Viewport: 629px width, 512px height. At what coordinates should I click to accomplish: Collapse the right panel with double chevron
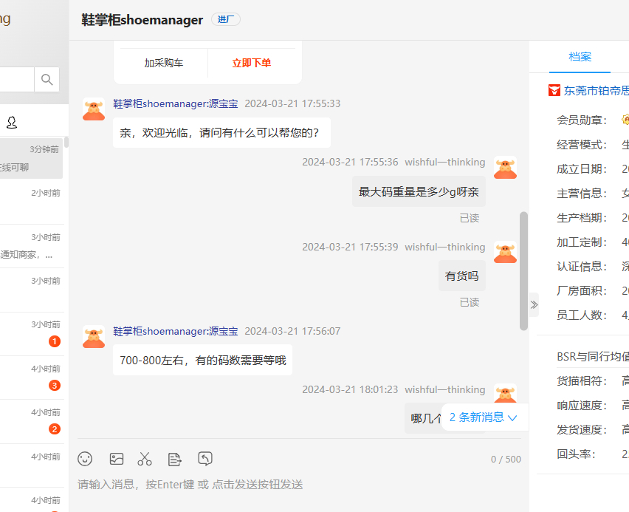click(534, 305)
